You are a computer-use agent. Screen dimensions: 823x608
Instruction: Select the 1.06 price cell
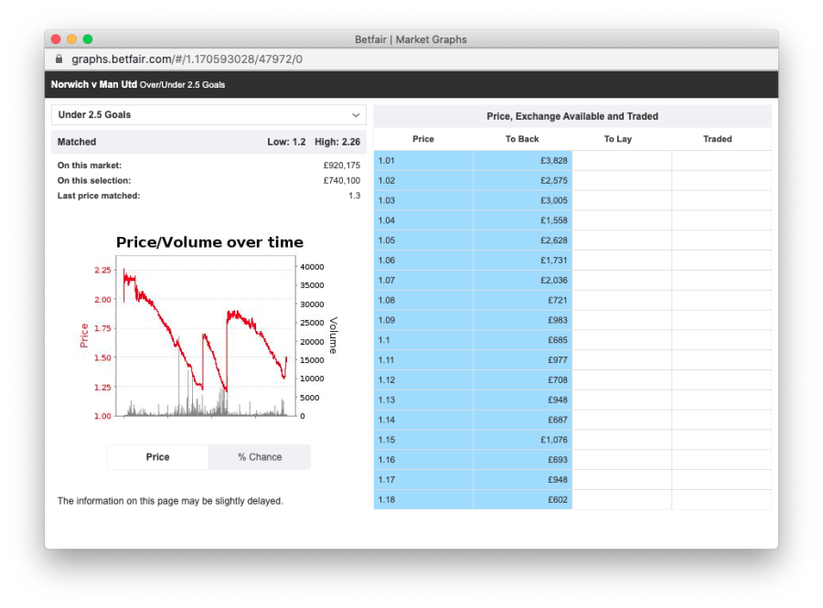(423, 261)
